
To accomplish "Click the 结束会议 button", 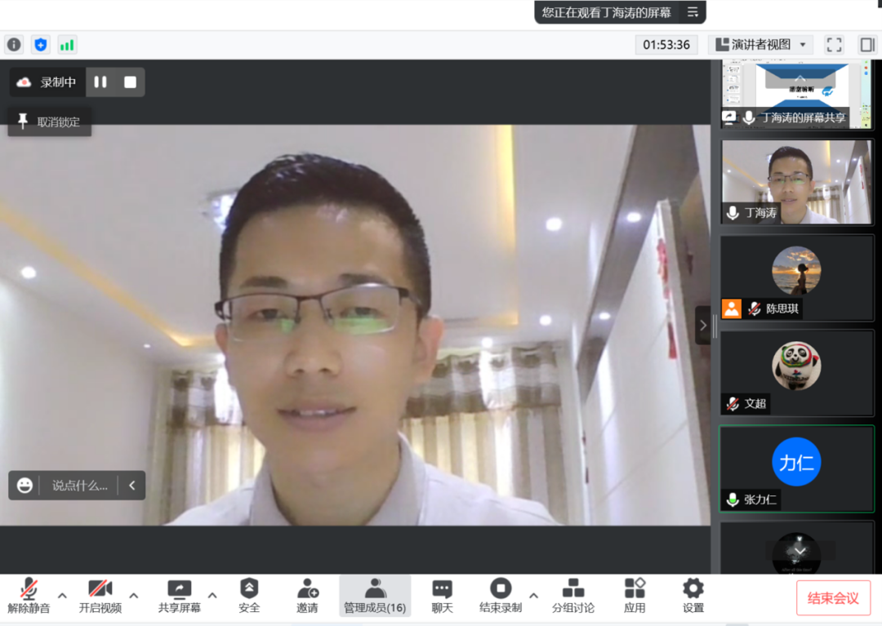I will click(x=833, y=598).
